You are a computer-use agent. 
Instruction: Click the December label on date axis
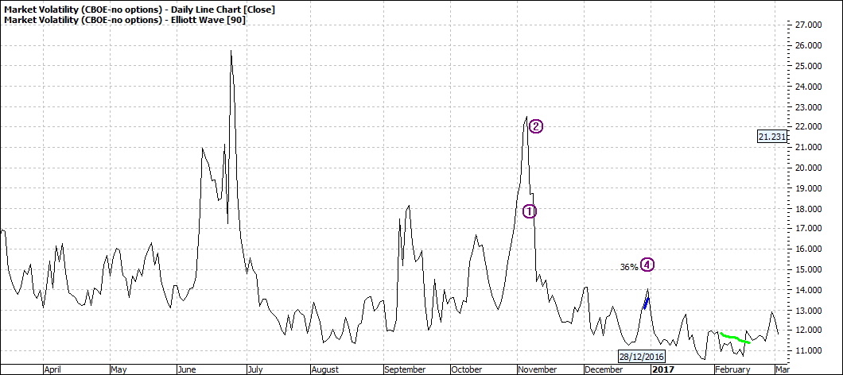point(604,369)
